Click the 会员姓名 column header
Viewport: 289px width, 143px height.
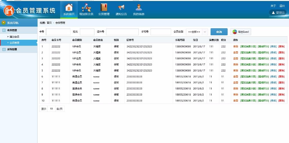pyautogui.click(x=98, y=40)
